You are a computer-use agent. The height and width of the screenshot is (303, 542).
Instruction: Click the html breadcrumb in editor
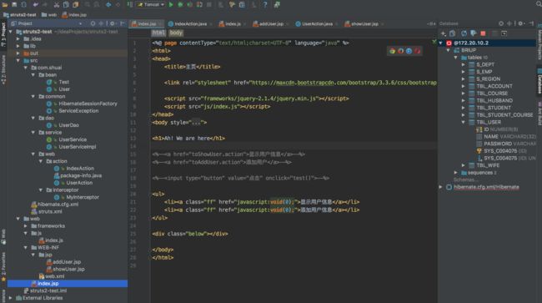pos(158,33)
